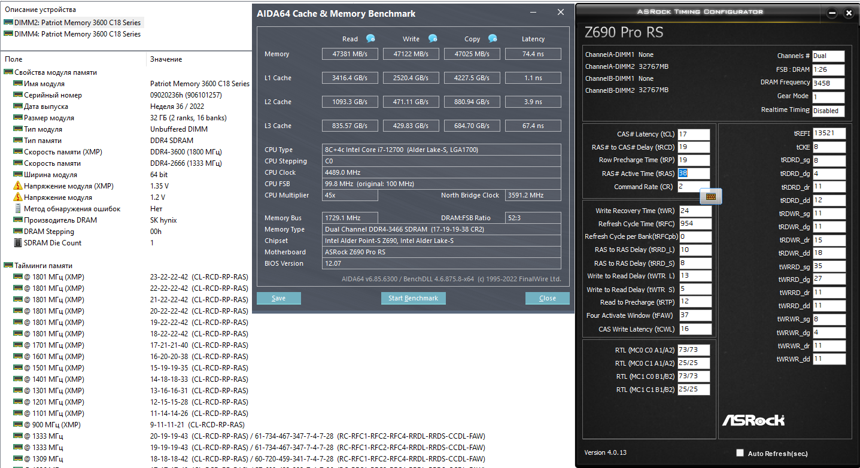Select the timing row 17-21-21-40

click(x=126, y=345)
